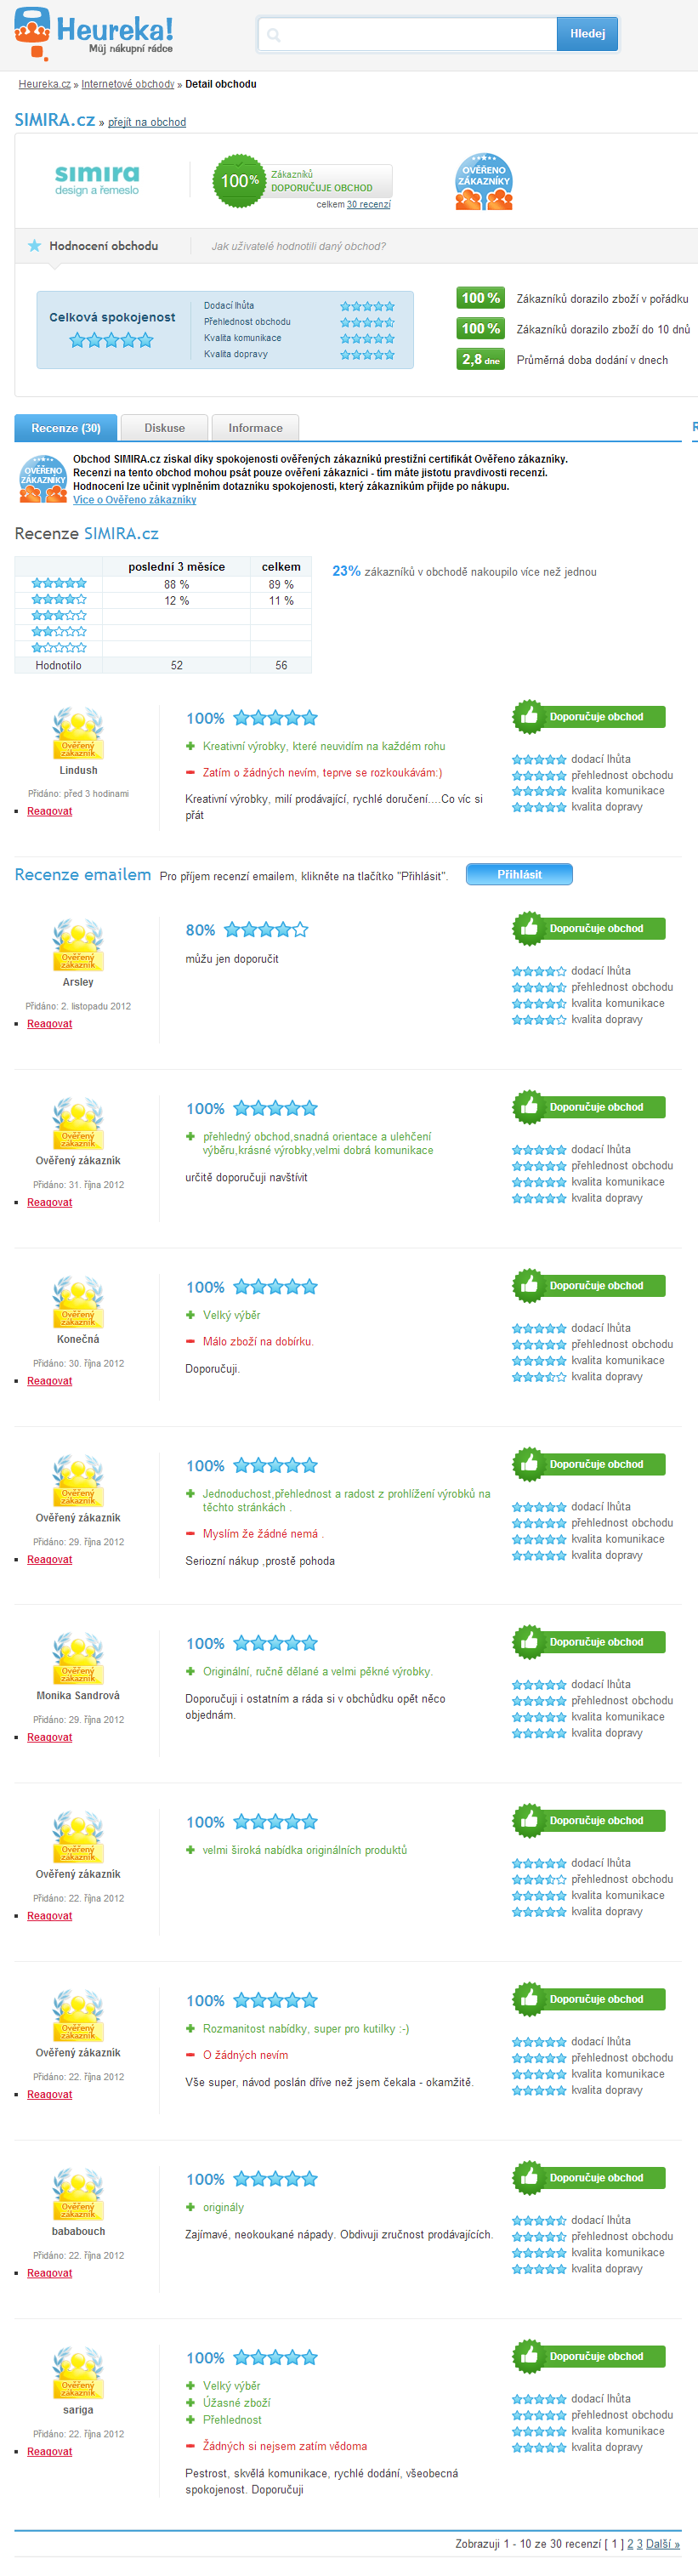Click the Ověřeno zákazníky badge in shop header
The height and width of the screenshot is (2576, 698).
point(484,181)
